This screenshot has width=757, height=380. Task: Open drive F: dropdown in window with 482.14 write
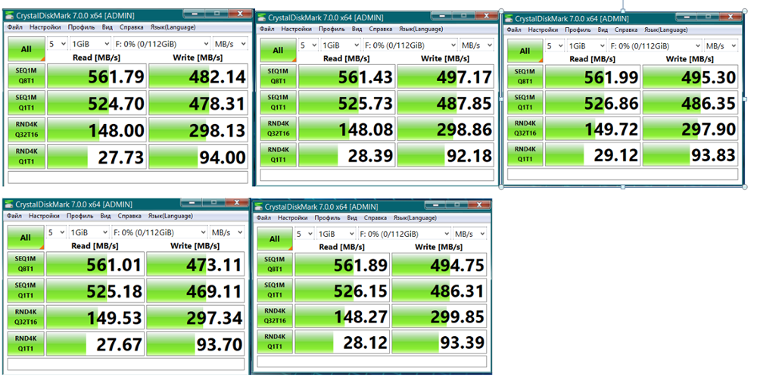162,44
